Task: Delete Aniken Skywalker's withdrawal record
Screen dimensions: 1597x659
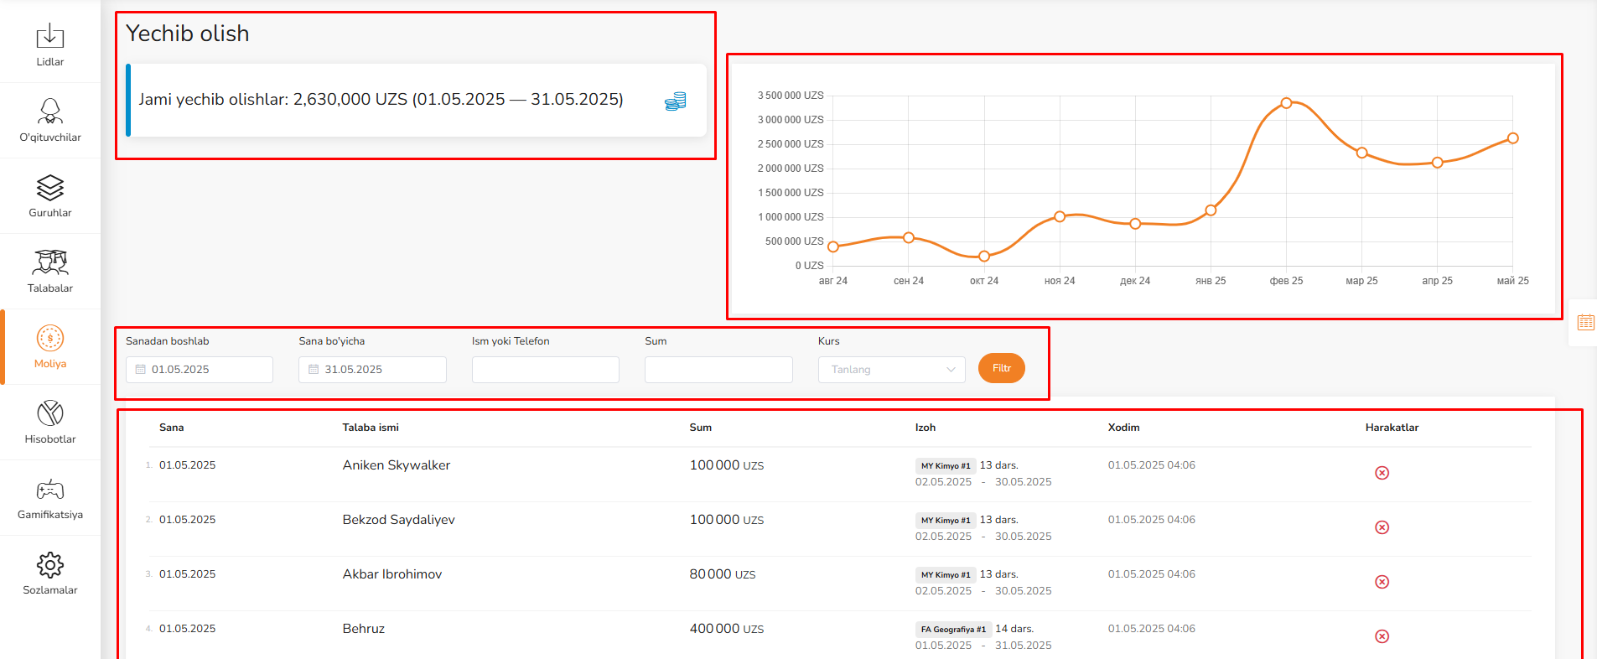Action: 1382,473
